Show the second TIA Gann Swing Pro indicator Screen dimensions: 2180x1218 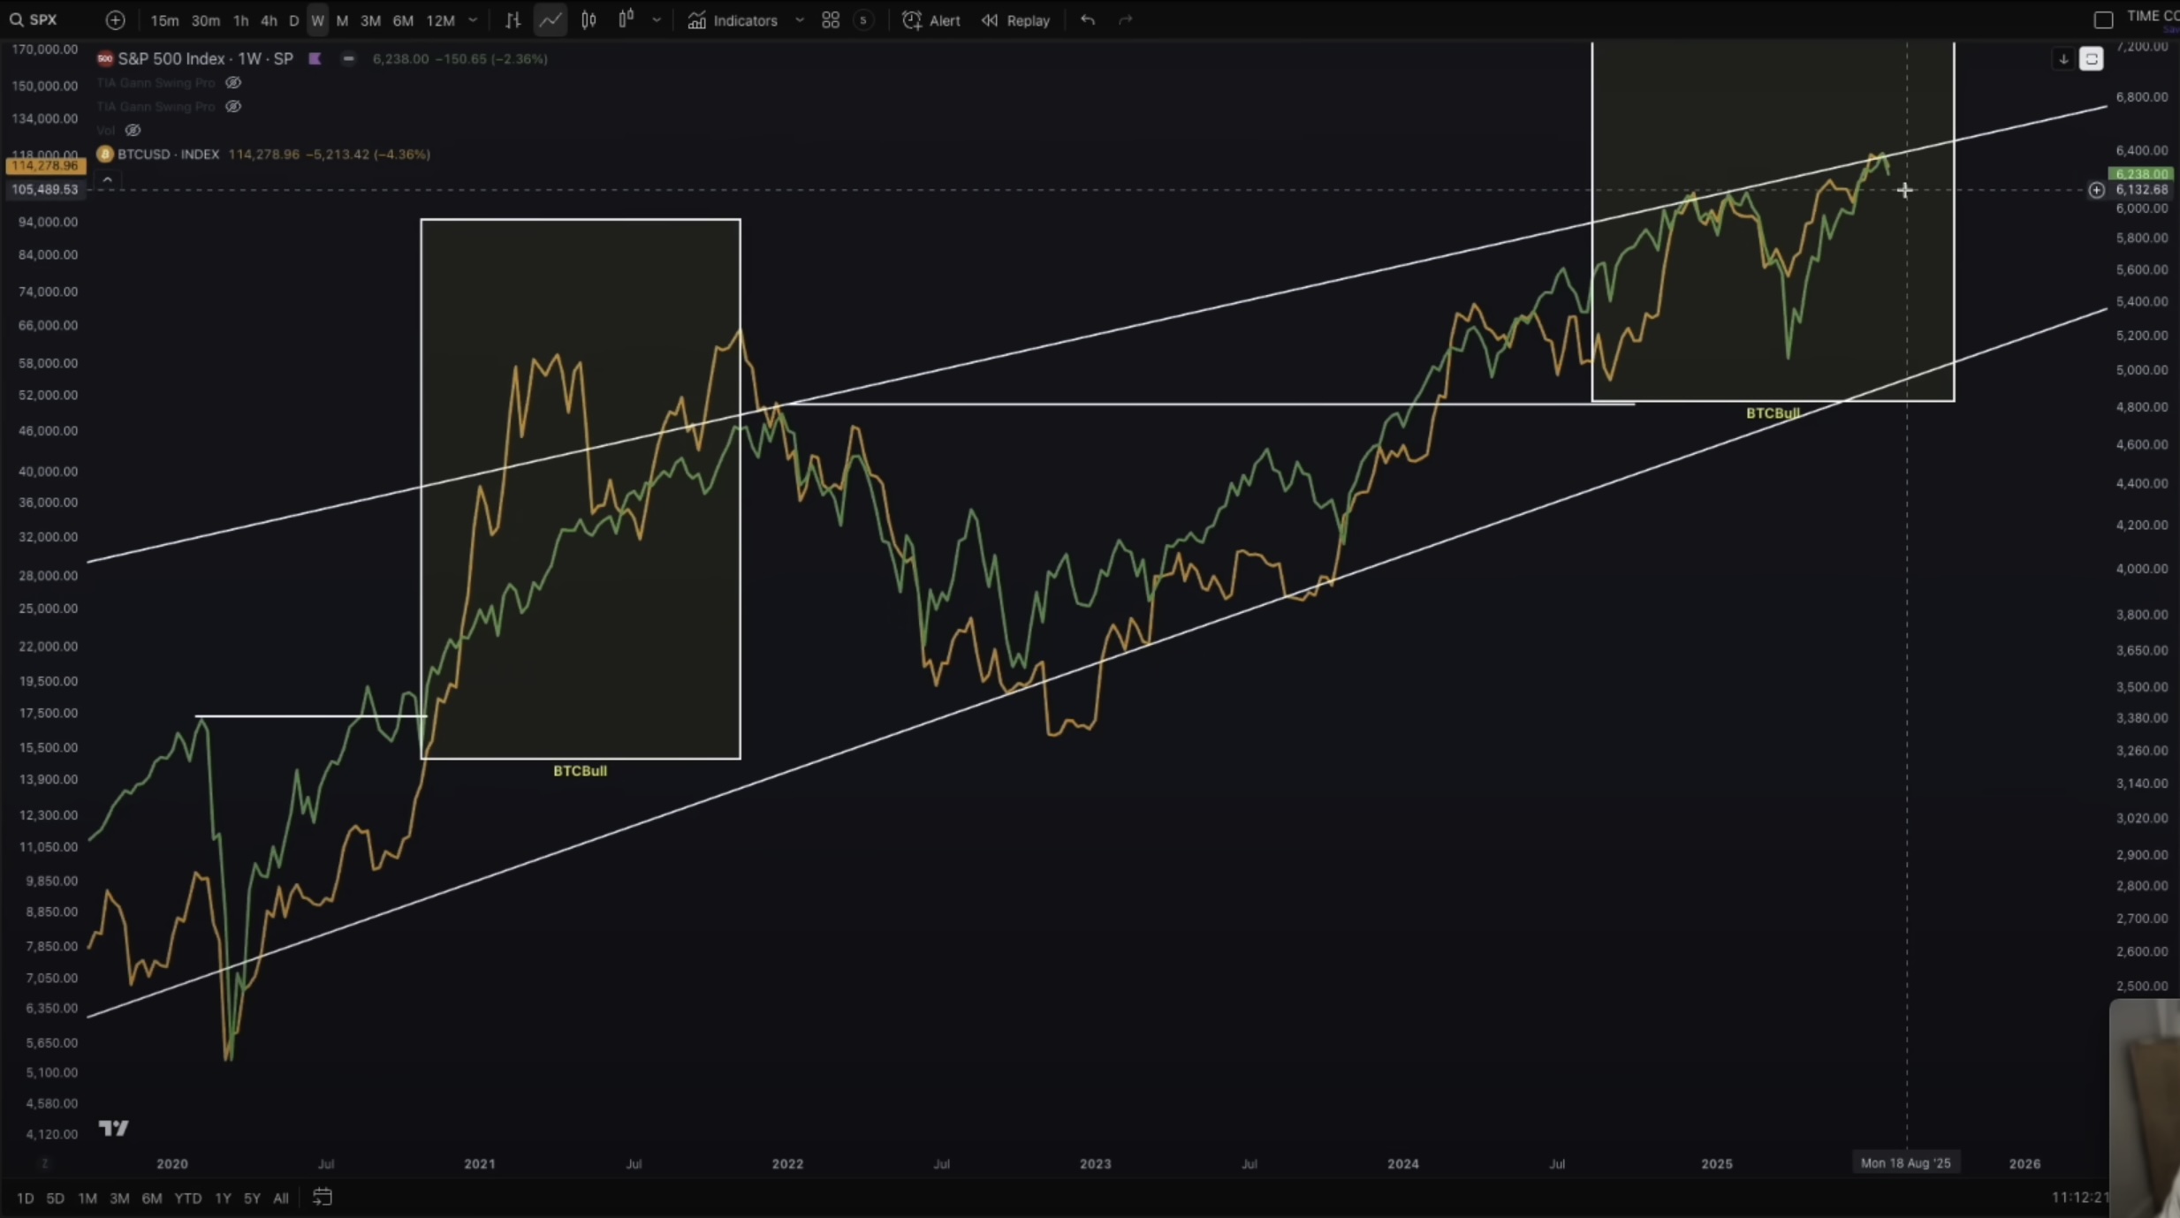tap(233, 107)
